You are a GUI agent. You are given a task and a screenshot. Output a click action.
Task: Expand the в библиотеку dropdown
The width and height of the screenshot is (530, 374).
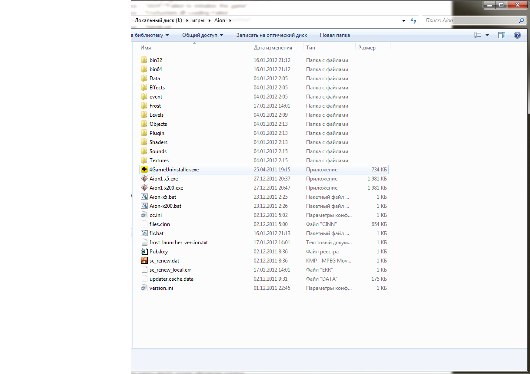[167, 35]
